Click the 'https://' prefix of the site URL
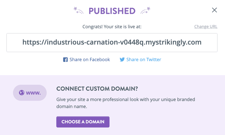Viewport: 225px width, 135px height. coord(34,42)
